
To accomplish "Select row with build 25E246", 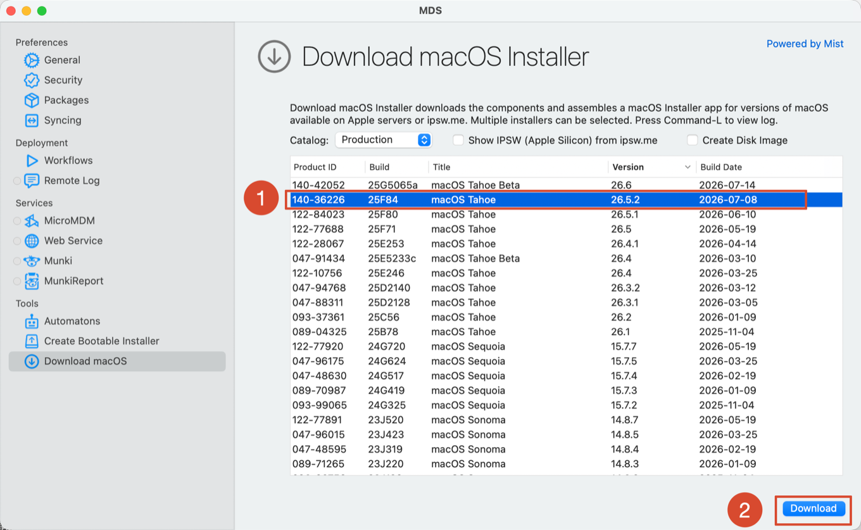I will [x=567, y=274].
